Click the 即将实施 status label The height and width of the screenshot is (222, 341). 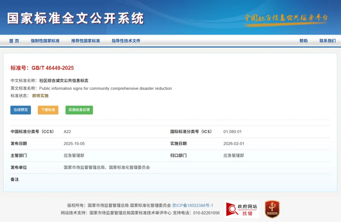[40, 96]
